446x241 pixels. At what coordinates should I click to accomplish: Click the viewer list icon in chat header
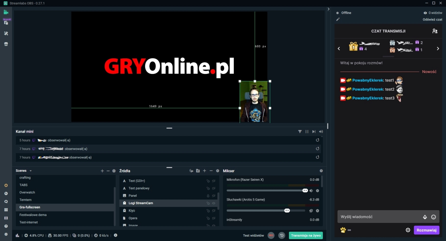point(435,31)
